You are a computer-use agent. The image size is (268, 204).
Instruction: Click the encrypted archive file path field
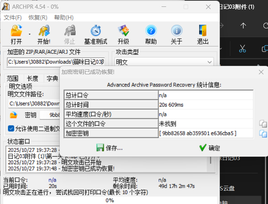tap(56, 62)
